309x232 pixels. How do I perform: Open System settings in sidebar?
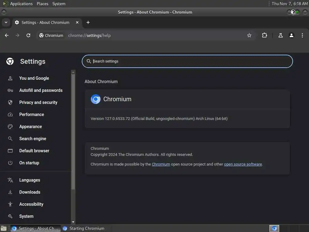pyautogui.click(x=26, y=216)
